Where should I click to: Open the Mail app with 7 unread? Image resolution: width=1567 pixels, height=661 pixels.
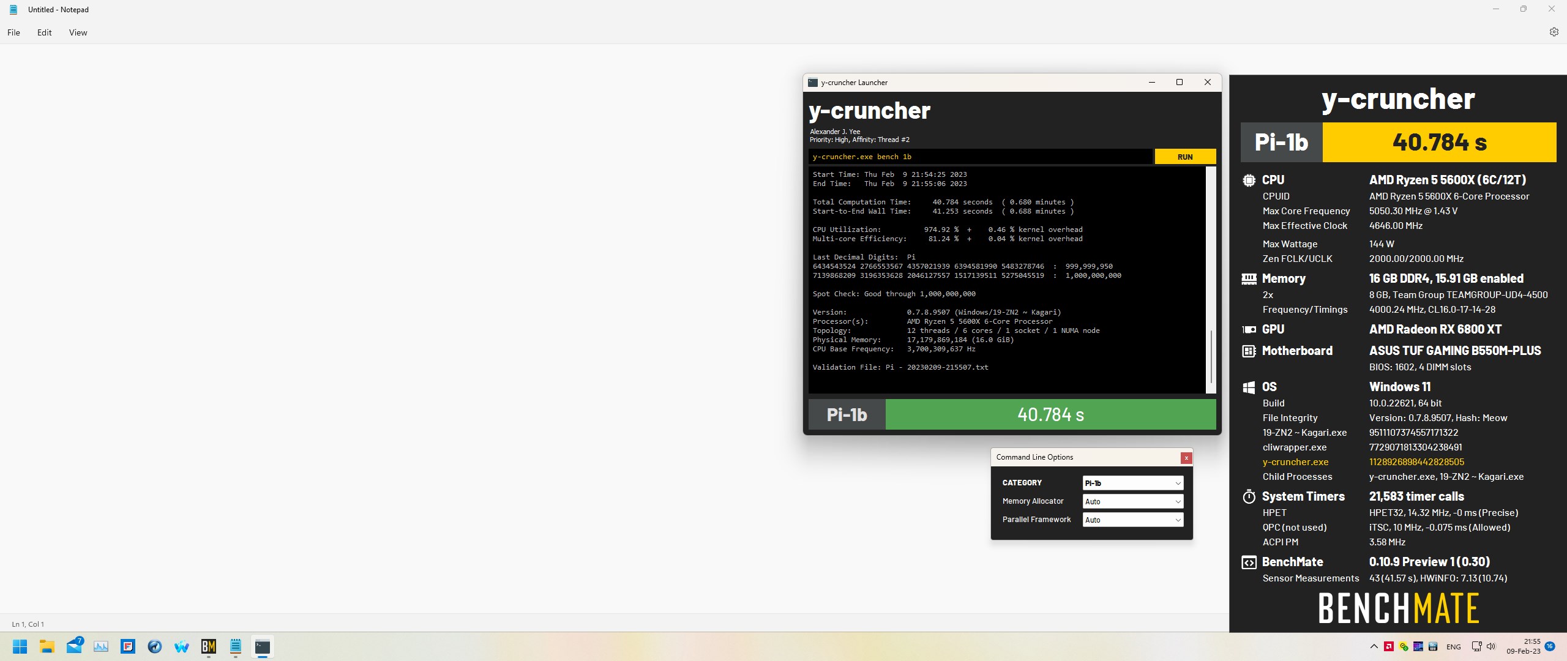[75, 646]
